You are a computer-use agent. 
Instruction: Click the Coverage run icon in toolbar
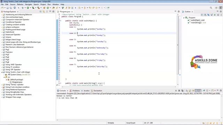[33, 8]
